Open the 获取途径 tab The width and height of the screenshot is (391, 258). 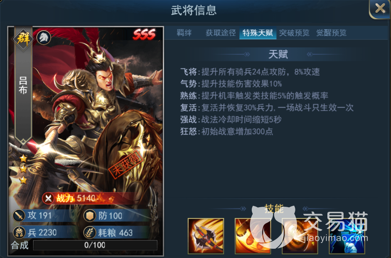click(221, 33)
